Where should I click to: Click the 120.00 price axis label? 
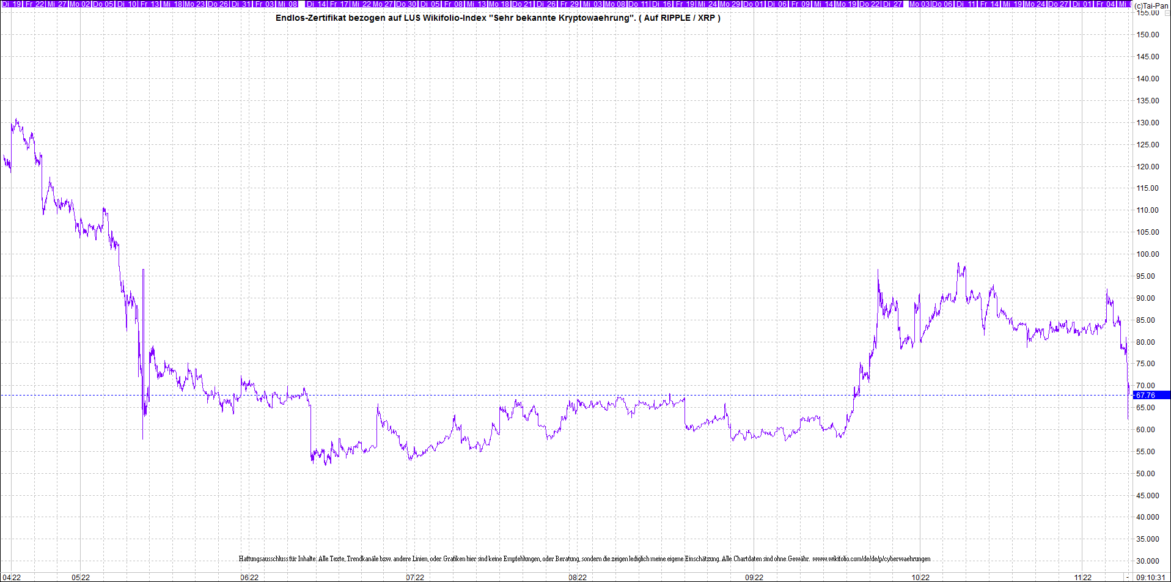pyautogui.click(x=1147, y=167)
